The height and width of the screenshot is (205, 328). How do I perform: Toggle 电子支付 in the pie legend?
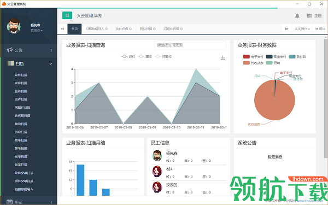(x=253, y=57)
